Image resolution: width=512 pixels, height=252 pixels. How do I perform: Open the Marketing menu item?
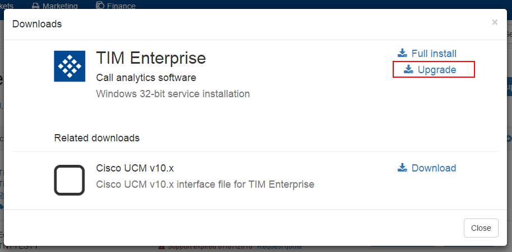point(60,6)
